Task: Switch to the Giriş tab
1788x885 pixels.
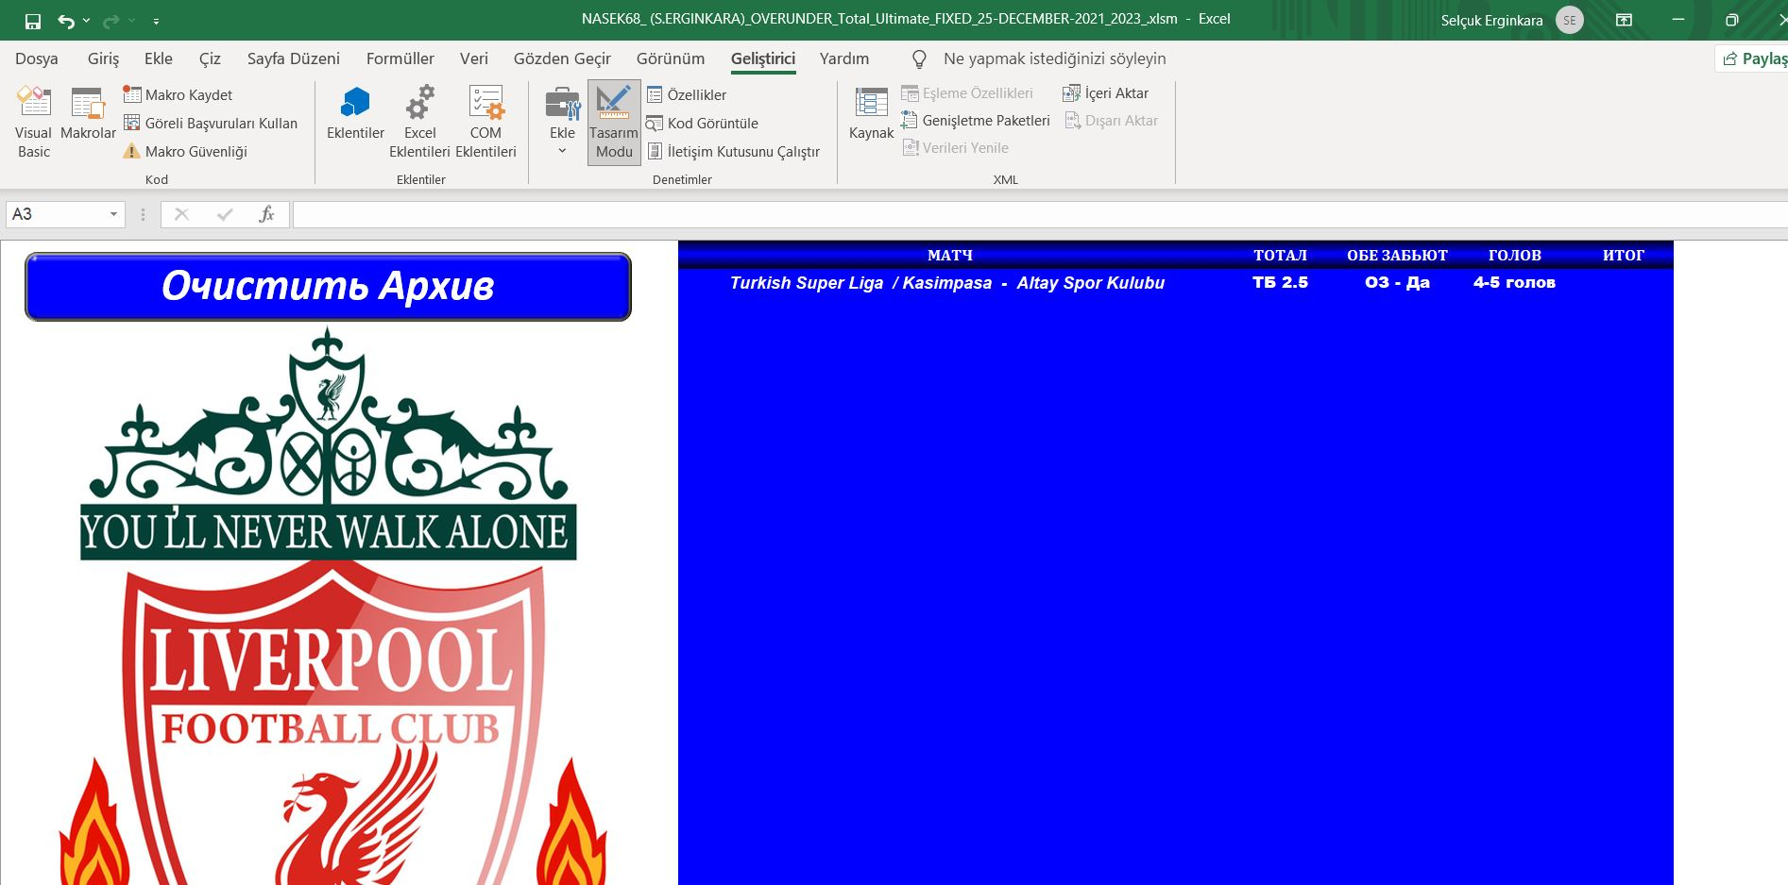Action: (x=103, y=58)
